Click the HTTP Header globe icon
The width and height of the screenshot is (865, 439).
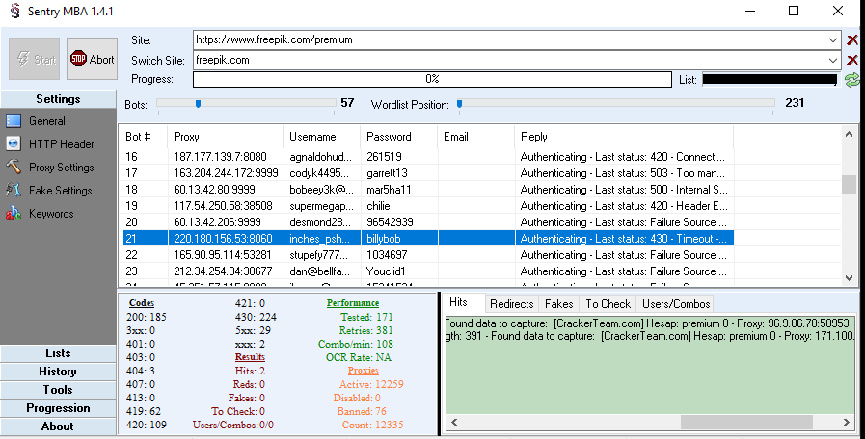(x=14, y=143)
